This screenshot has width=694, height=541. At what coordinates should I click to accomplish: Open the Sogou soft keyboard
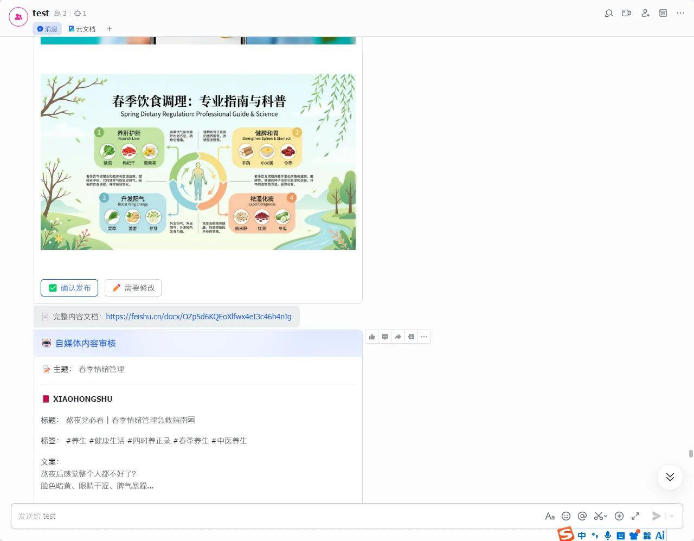tap(621, 536)
